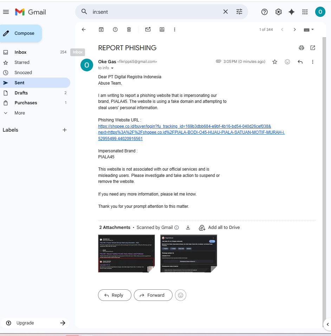This screenshot has height=336, width=331.
Task: Open Settings gear icon
Action: [x=278, y=12]
